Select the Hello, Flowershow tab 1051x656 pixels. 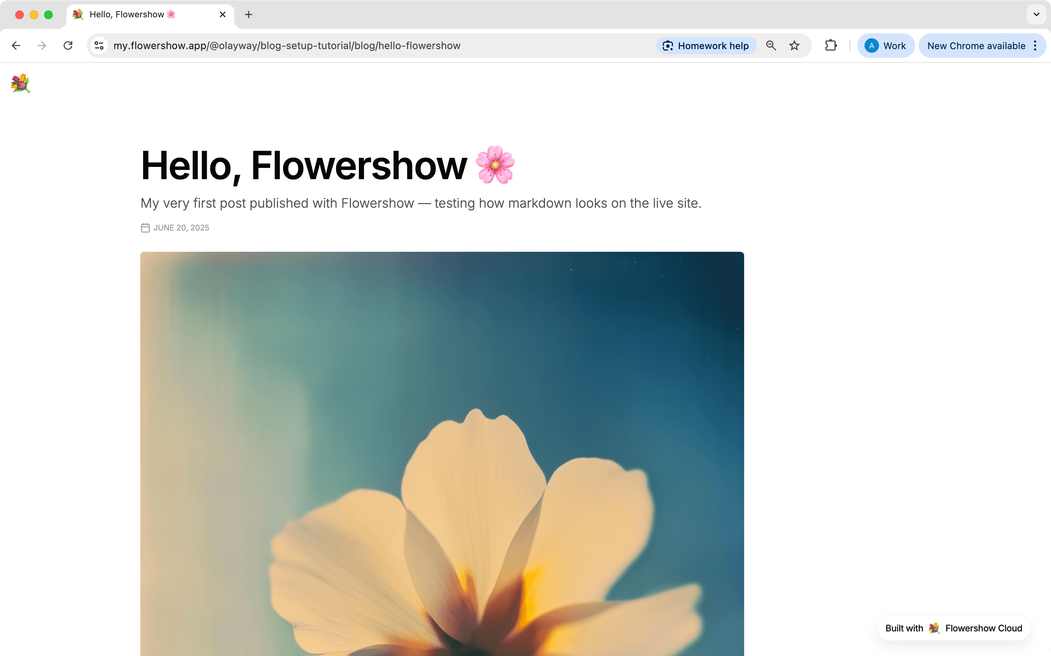click(150, 15)
